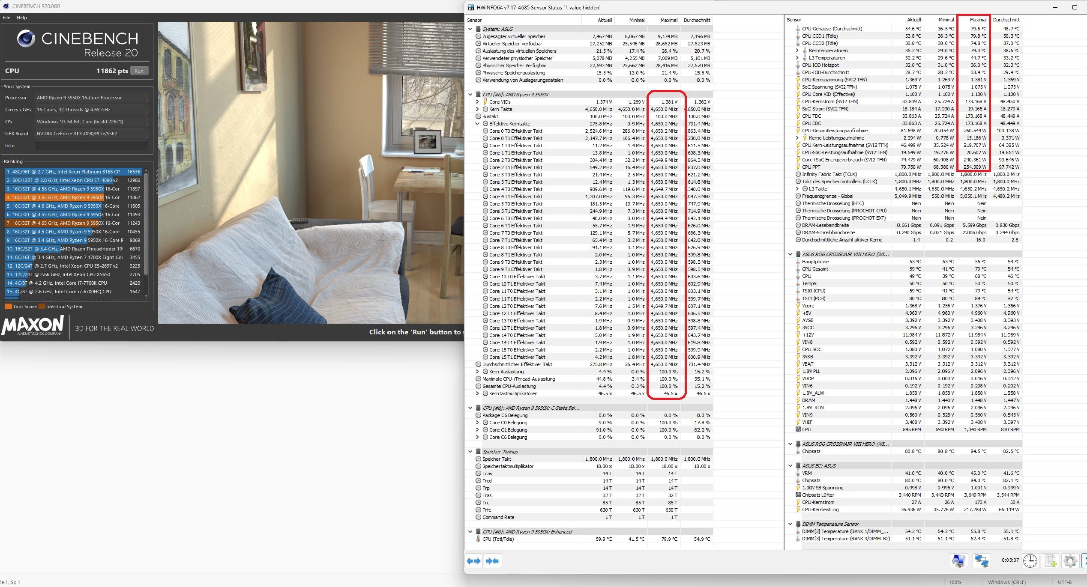Click the HWiNFO64 title bar icon
This screenshot has width=1087, height=587.
[471, 7]
